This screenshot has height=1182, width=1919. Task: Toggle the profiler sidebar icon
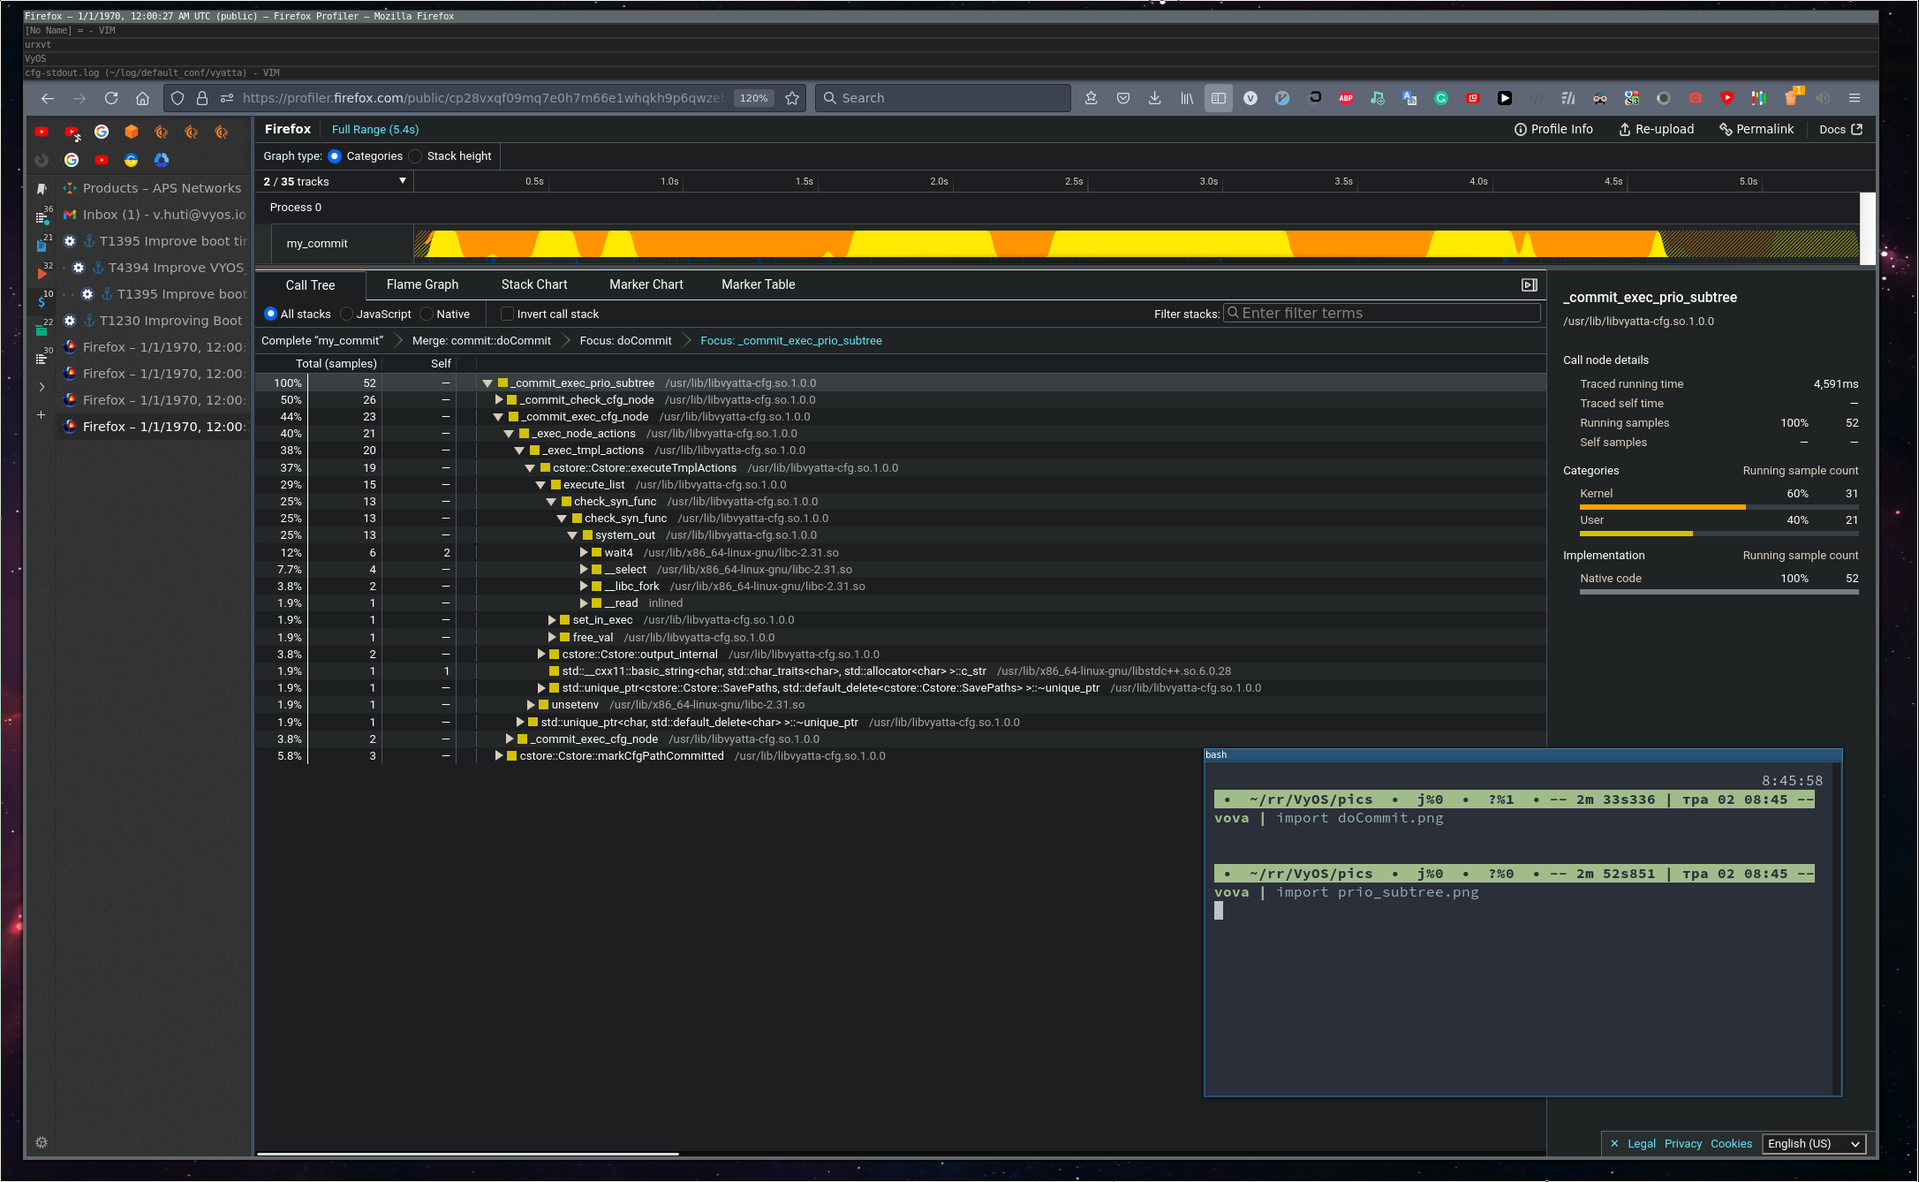[1530, 284]
